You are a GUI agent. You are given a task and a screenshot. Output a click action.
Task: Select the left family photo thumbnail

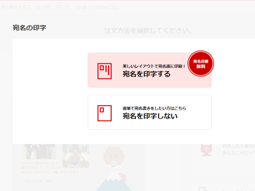(x=39, y=152)
